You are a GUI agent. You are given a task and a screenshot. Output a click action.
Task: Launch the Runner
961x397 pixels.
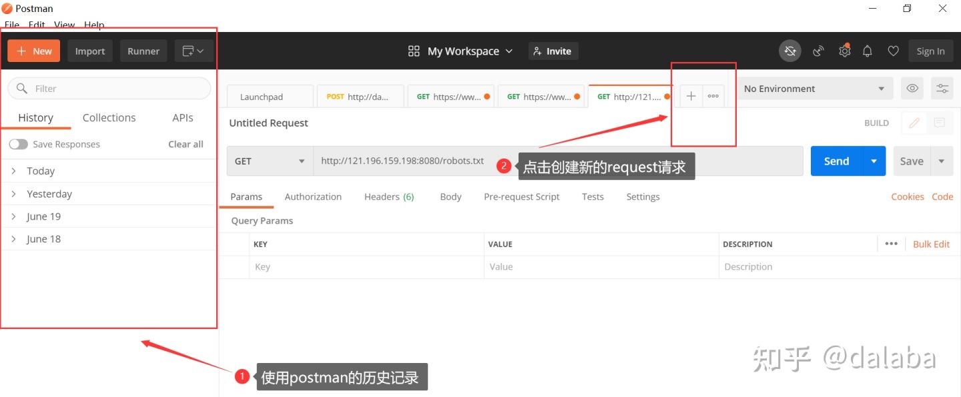coord(143,51)
